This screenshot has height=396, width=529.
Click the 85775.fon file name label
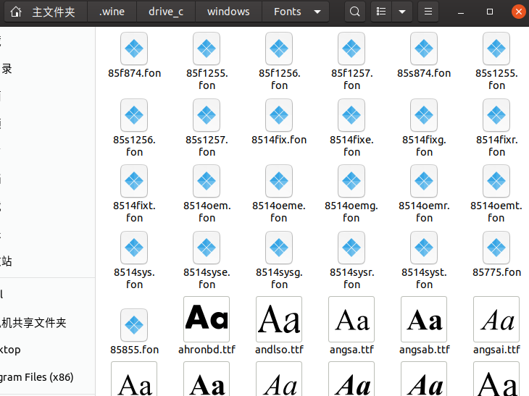coord(496,272)
